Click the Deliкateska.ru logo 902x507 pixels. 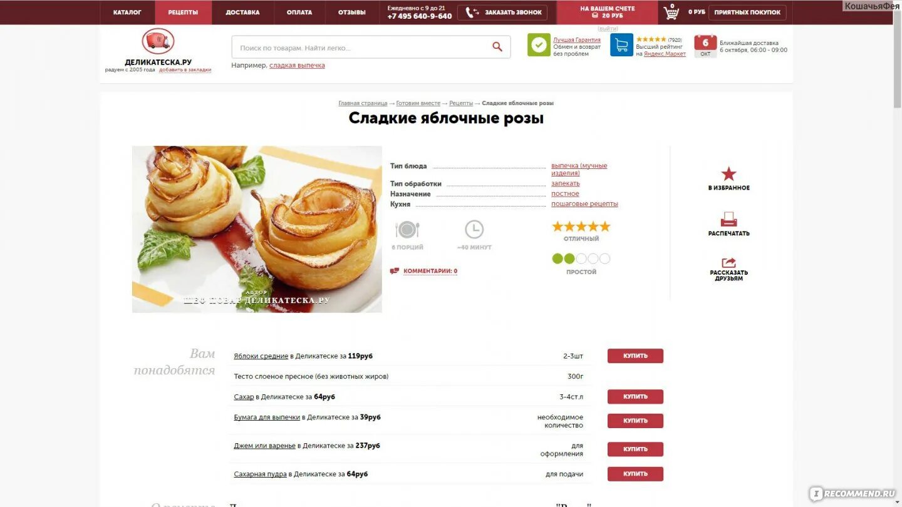click(x=158, y=41)
